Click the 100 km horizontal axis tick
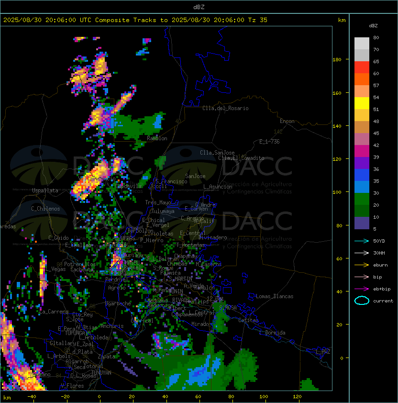The image size is (398, 403). coord(264,397)
